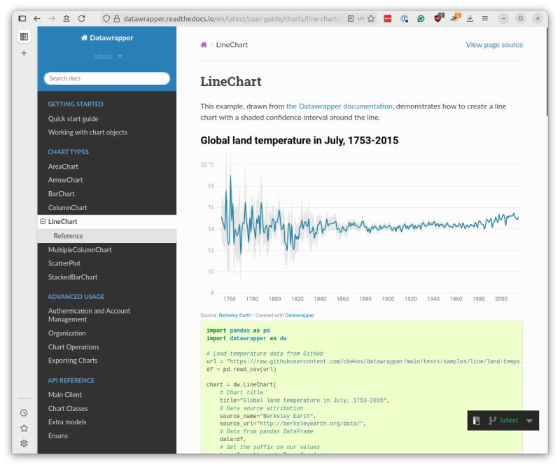Toggle reader view icon in address bar

click(x=351, y=19)
